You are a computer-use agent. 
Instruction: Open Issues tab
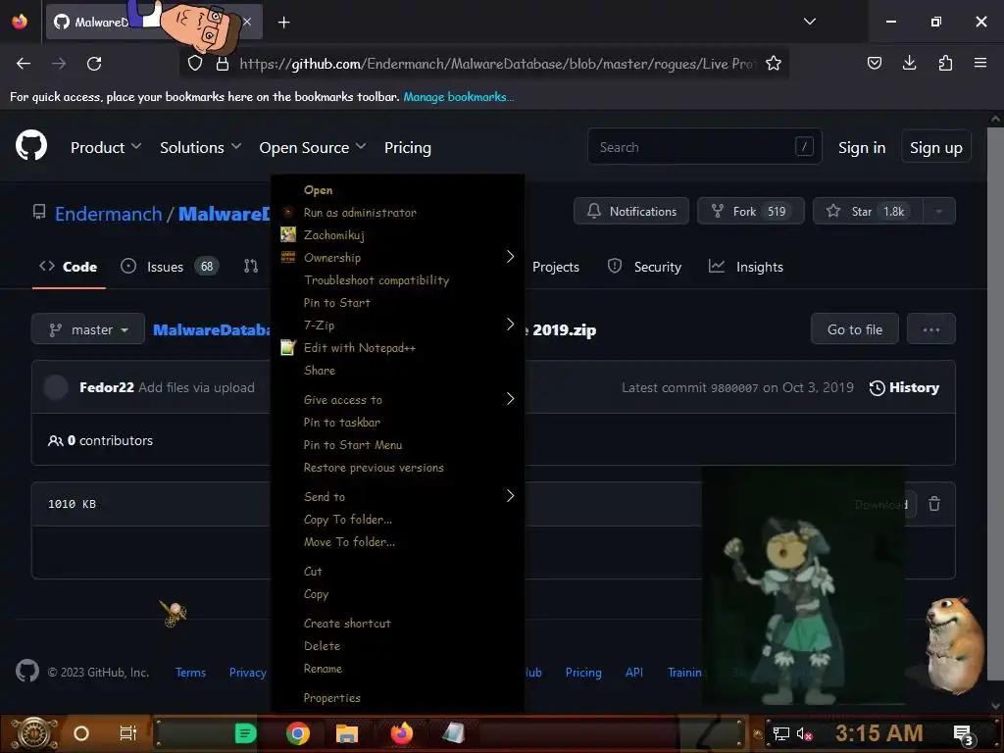[170, 267]
